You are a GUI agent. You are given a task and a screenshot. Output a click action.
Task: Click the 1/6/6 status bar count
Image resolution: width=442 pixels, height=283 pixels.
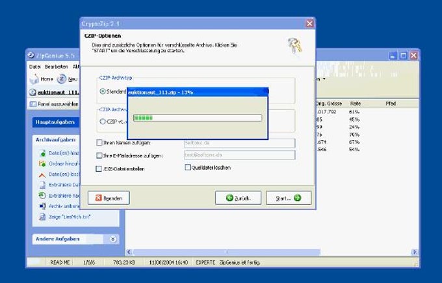pyautogui.click(x=89, y=262)
